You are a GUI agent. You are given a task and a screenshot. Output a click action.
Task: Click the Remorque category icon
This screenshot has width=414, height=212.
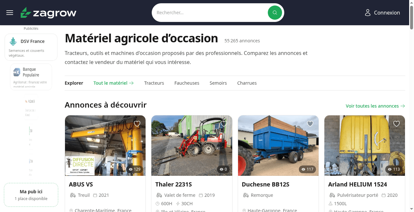tap(245, 195)
